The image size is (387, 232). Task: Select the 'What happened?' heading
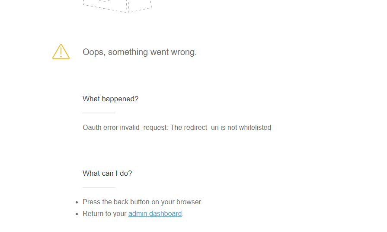(111, 99)
